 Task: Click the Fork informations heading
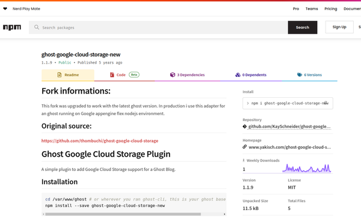click(x=76, y=91)
